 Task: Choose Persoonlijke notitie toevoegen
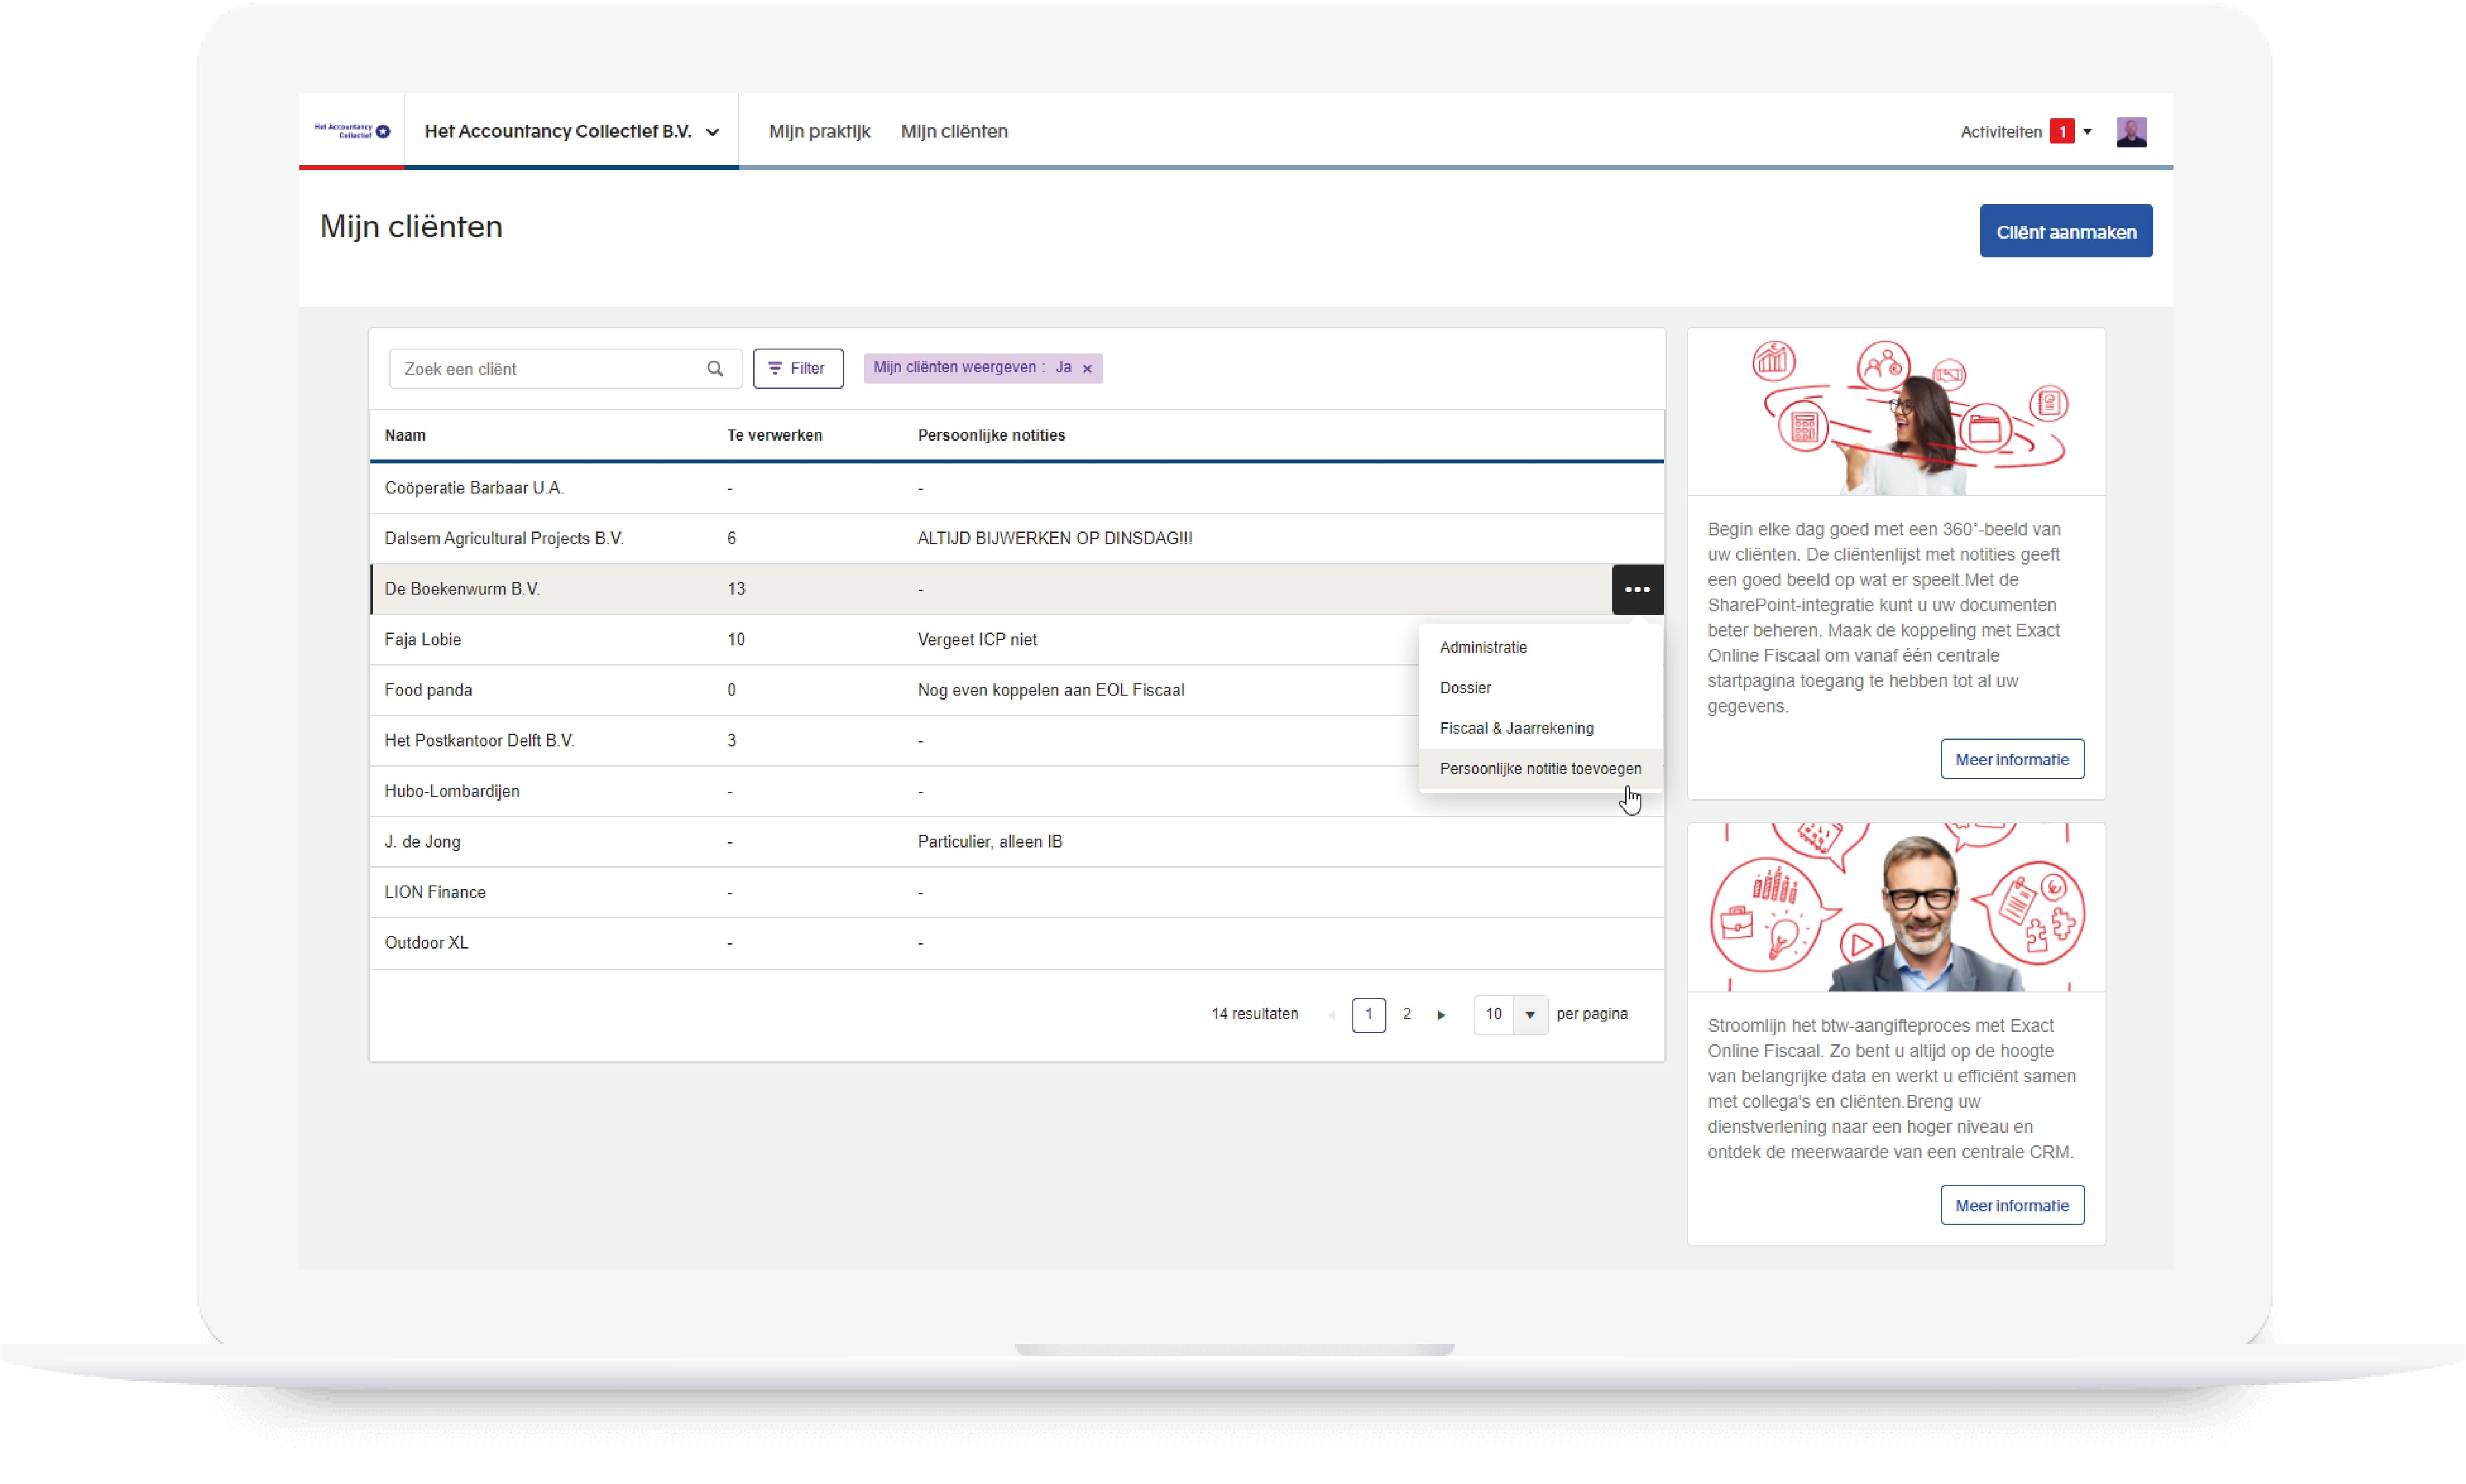coord(1540,769)
